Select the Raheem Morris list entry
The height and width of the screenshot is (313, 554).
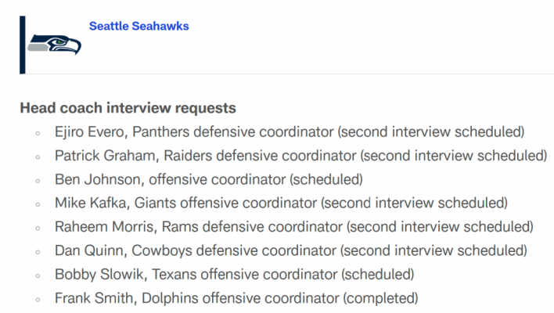tap(294, 226)
